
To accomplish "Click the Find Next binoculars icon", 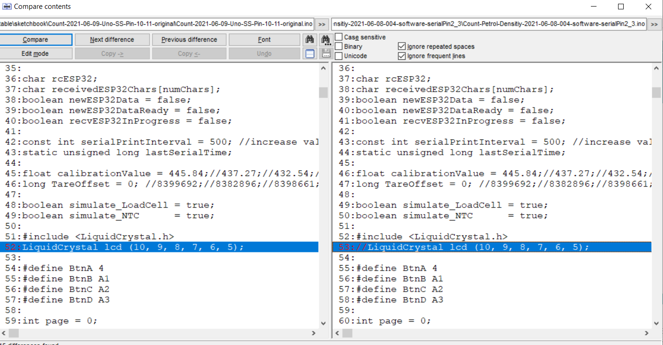I will tap(326, 39).
